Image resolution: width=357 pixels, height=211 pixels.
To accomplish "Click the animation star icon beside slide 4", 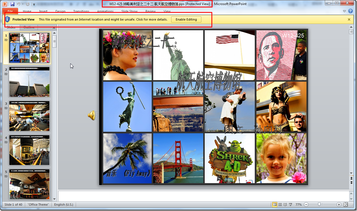I will [6, 142].
